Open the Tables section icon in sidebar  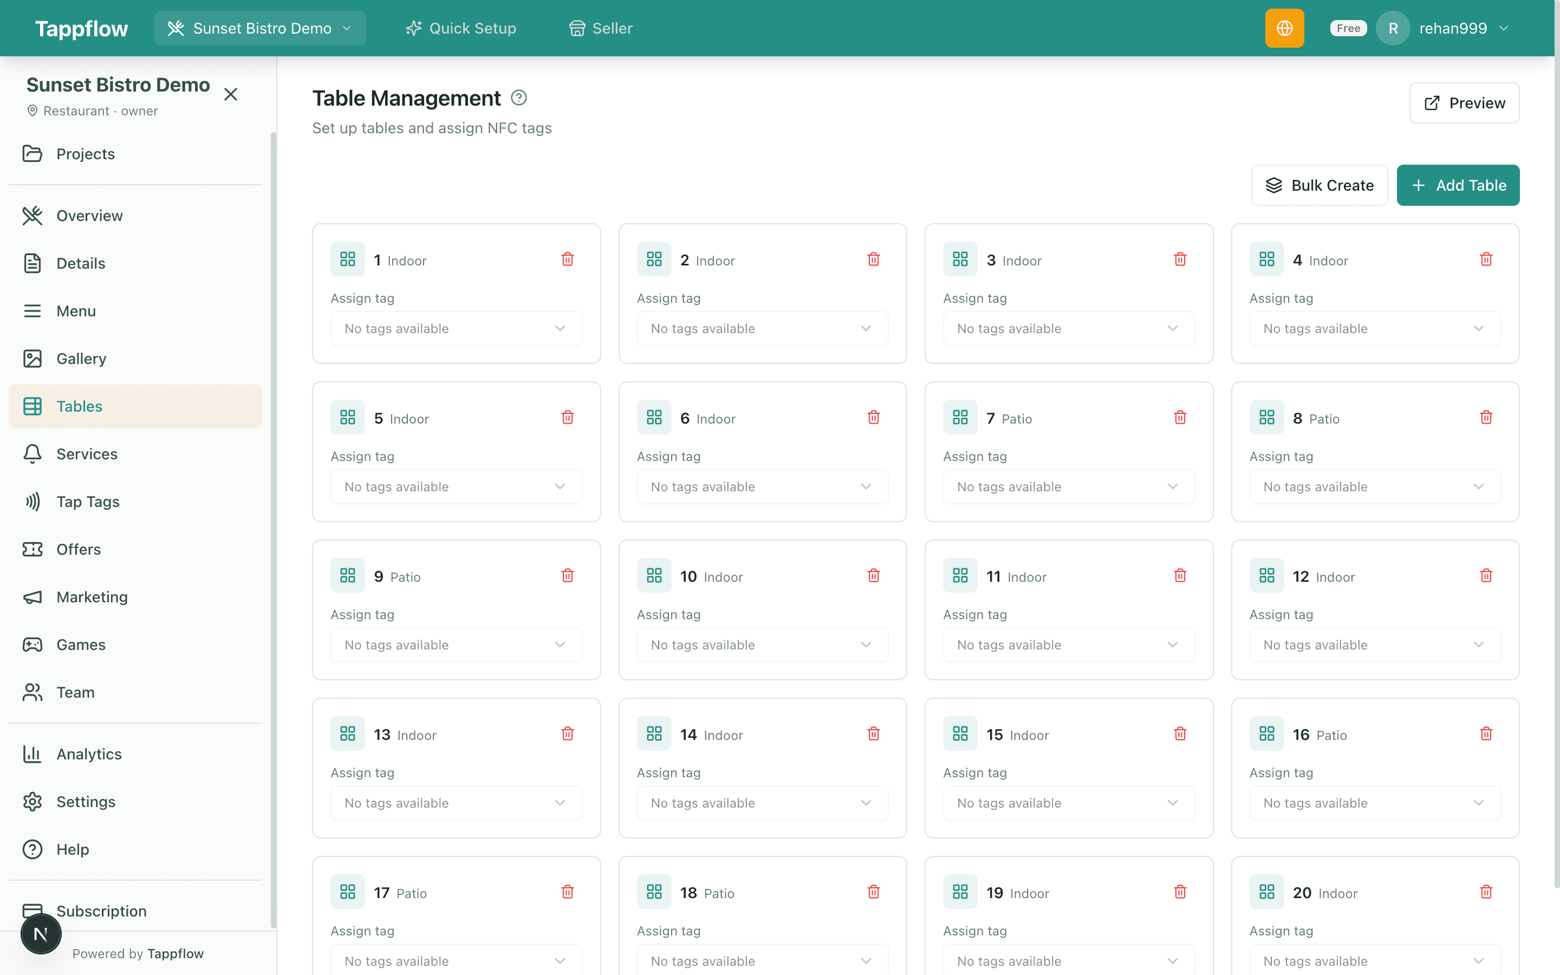(33, 406)
